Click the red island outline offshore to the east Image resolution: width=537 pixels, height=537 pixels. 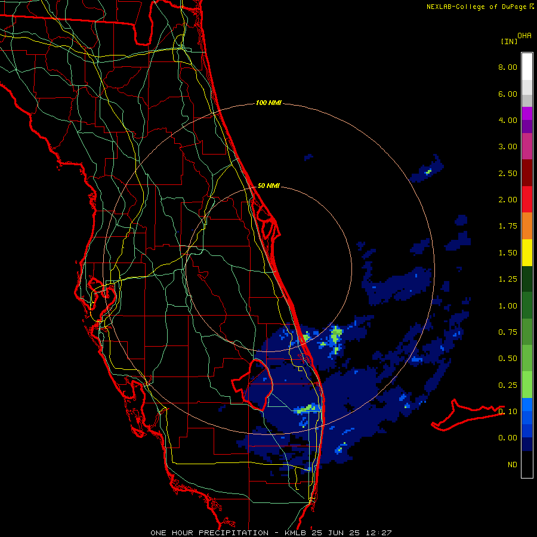pos(468,415)
